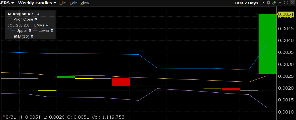
Task: Open the BOL(20, 2.0 - EMA) wrench icon
Action: click(x=46, y=25)
